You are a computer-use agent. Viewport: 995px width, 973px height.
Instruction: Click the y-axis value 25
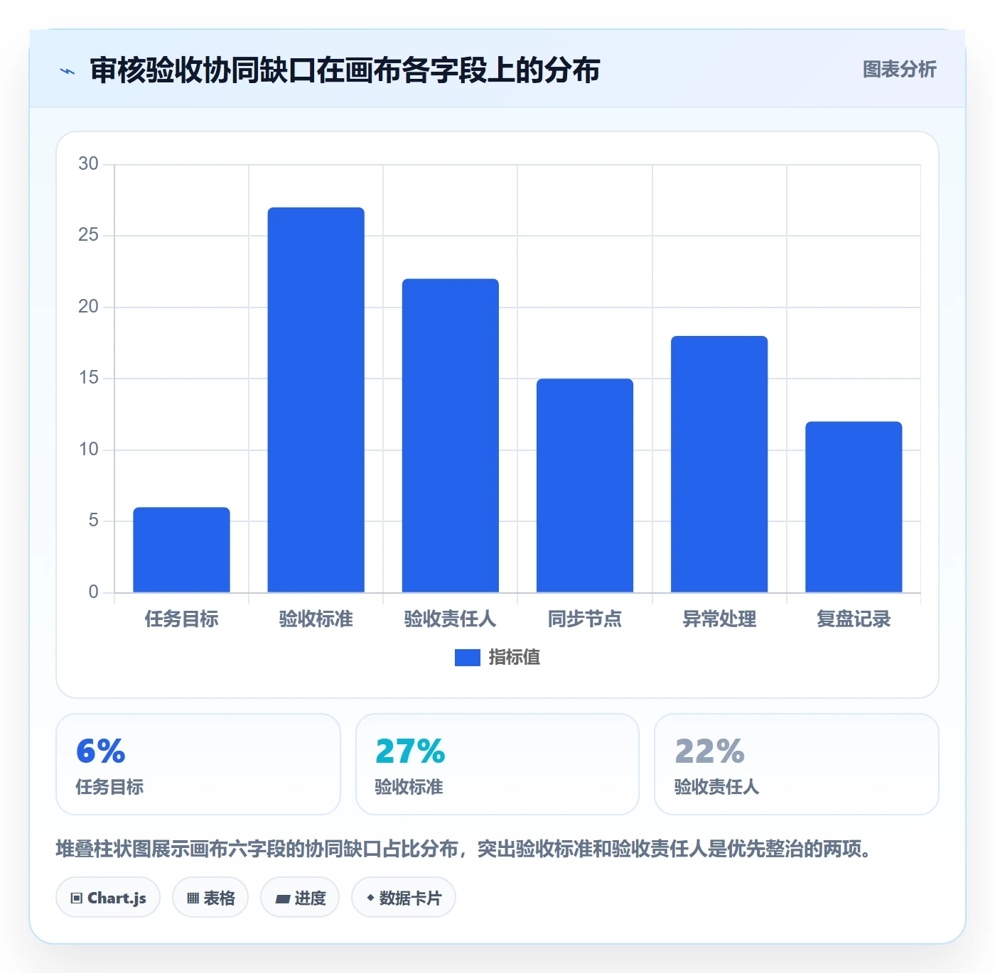coord(88,235)
